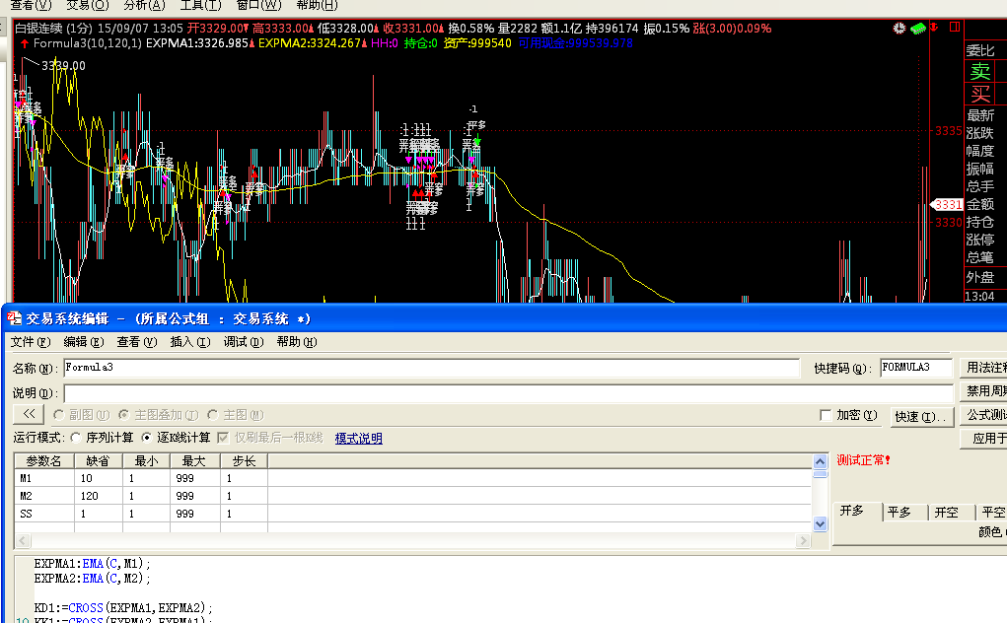Click the M2 default value 120
The height and width of the screenshot is (623, 1007).
click(x=99, y=496)
